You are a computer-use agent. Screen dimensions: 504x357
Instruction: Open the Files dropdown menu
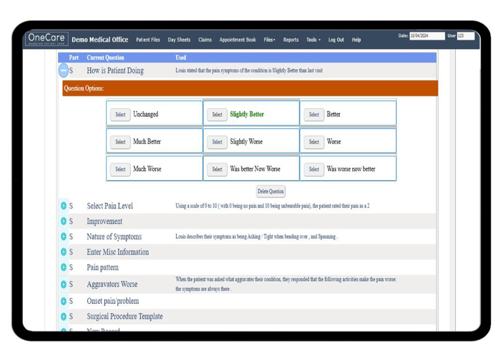[269, 40]
